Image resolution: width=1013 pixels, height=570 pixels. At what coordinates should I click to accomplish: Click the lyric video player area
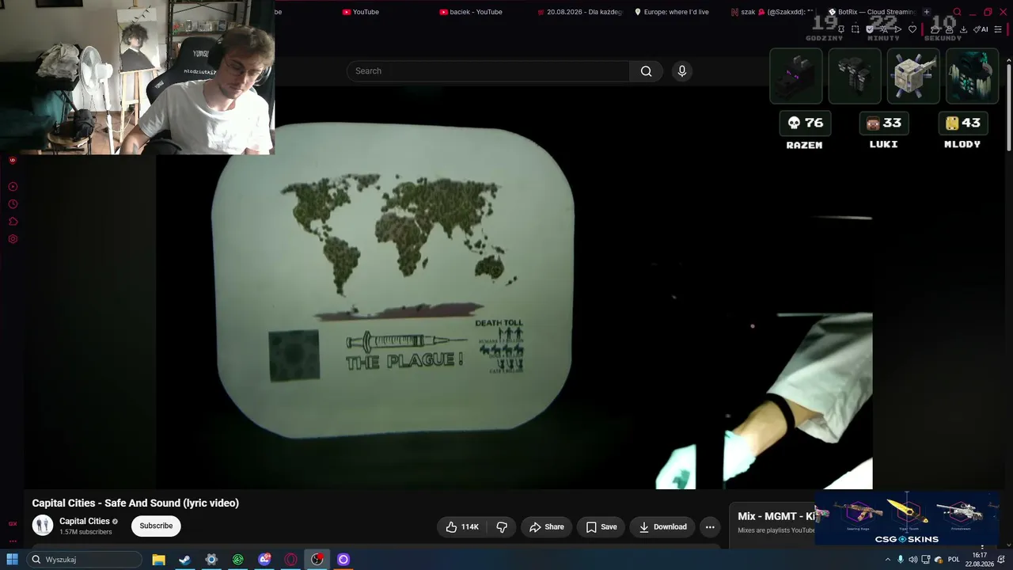[x=514, y=289]
